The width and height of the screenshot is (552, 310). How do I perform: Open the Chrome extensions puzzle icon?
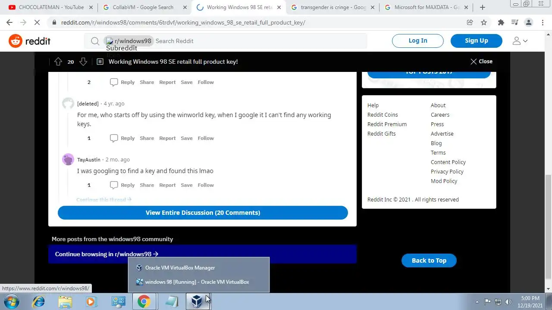pos(501,22)
